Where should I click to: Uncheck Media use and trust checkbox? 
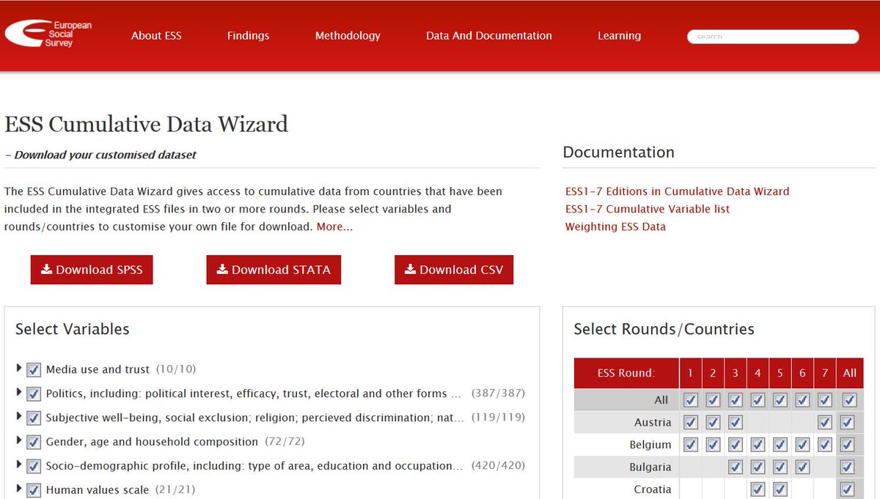(x=33, y=370)
